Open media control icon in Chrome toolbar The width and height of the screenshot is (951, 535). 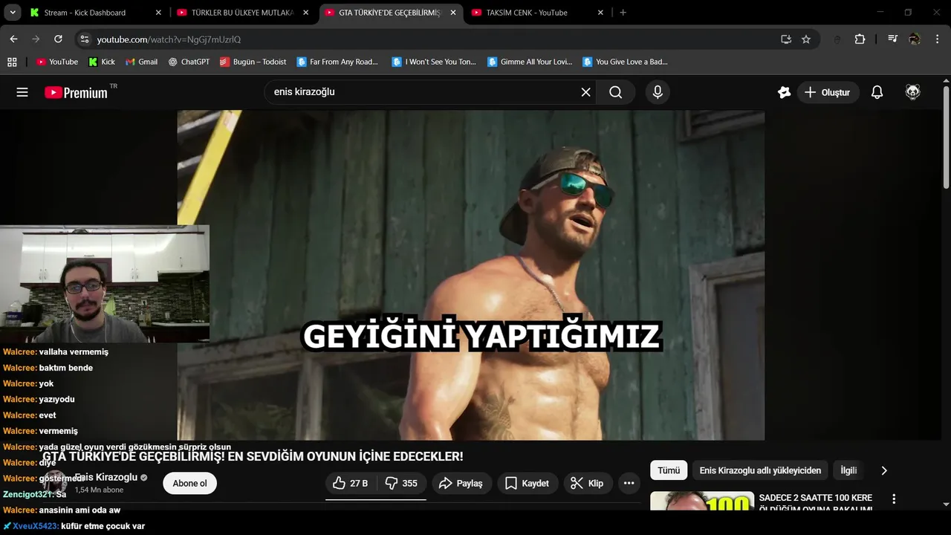point(893,39)
